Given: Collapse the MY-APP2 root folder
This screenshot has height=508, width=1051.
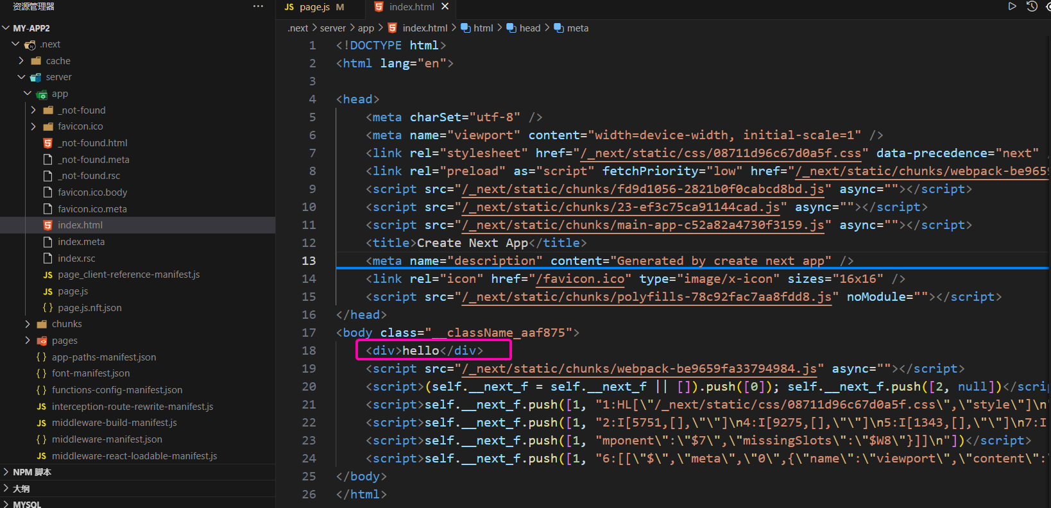Looking at the screenshot, I should click(x=6, y=28).
